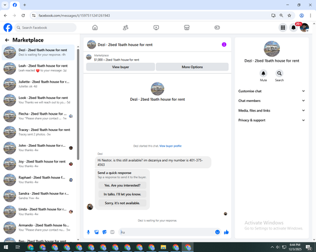
Task: Open Look conversation in chat list
Action: (38, 100)
